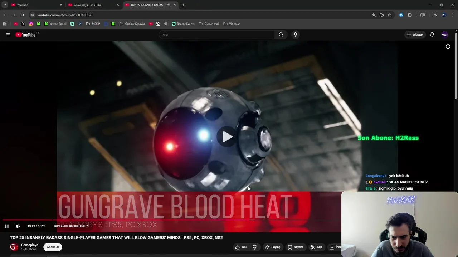Open the apps grid in bookmarks bar
This screenshot has width=458, height=257.
click(x=5, y=24)
